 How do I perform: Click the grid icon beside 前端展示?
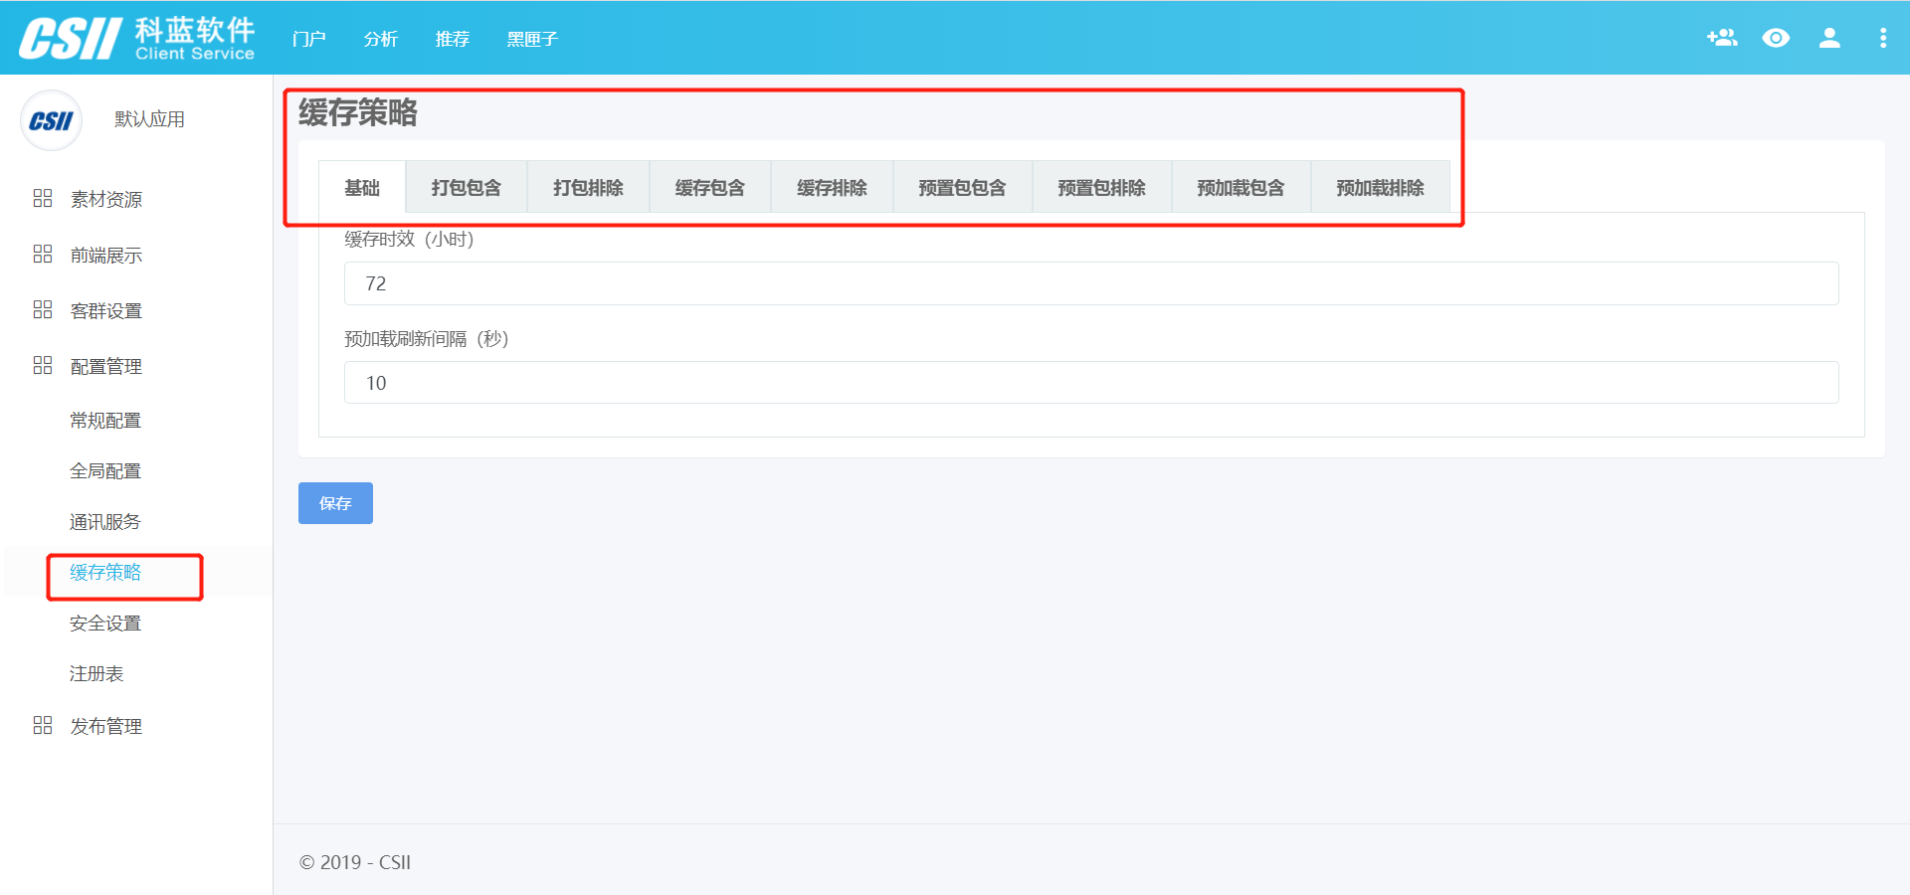tap(43, 254)
